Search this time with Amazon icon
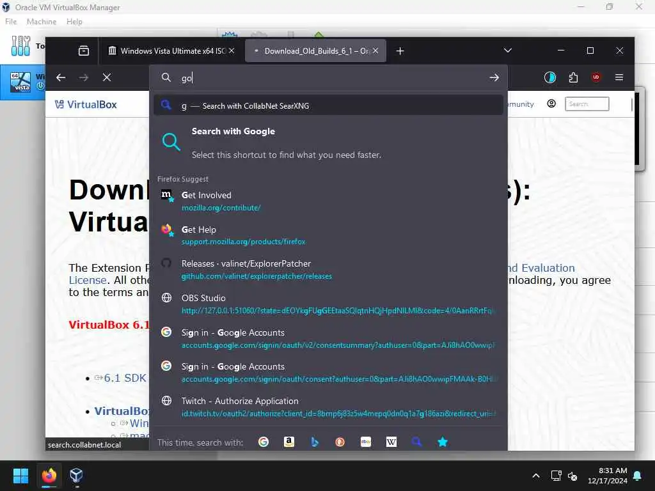Image resolution: width=655 pixels, height=491 pixels. coord(289,442)
